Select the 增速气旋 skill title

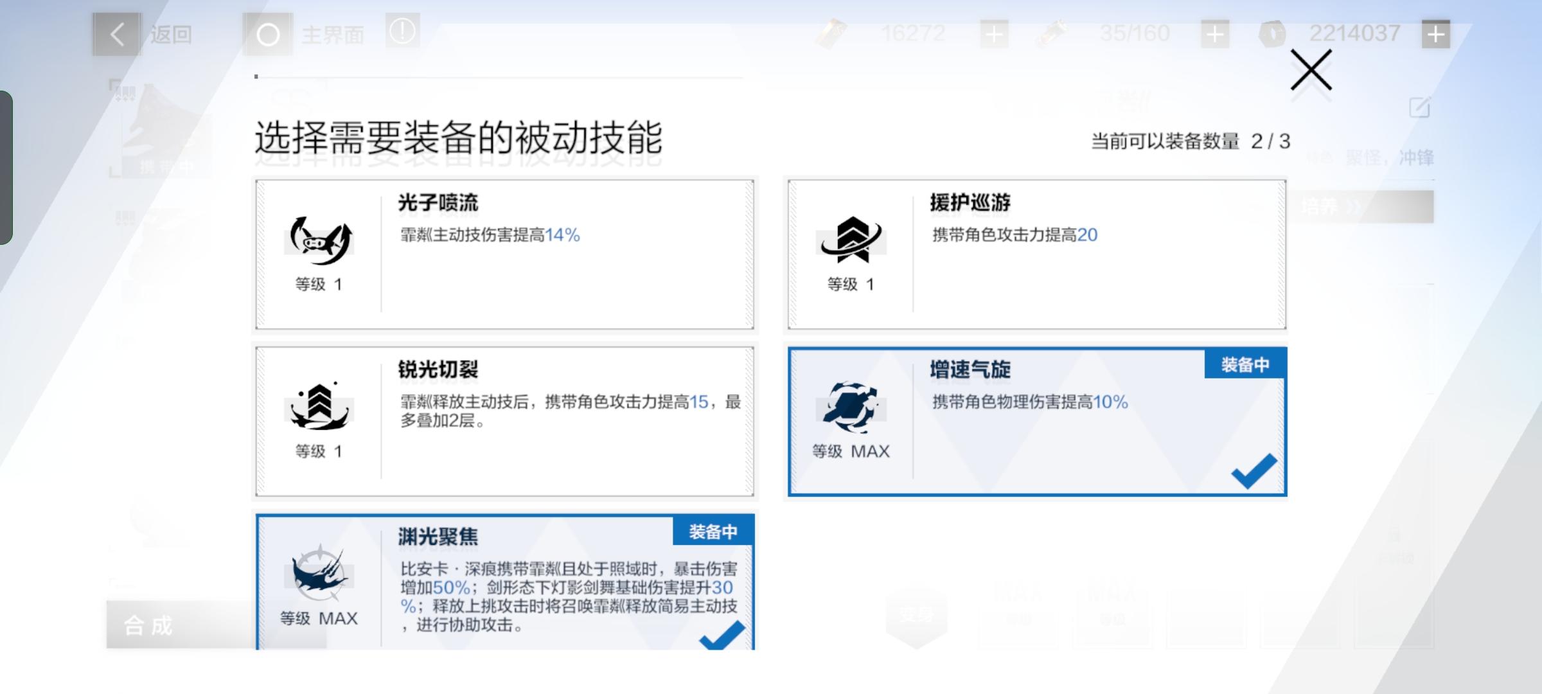pyautogui.click(x=970, y=370)
